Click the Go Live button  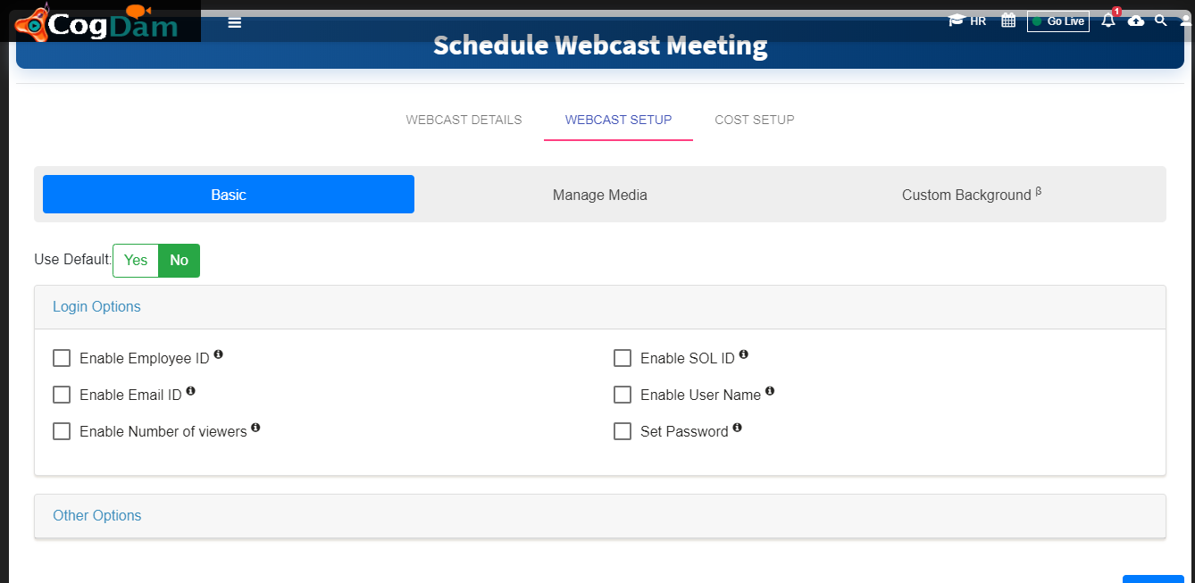(x=1058, y=21)
